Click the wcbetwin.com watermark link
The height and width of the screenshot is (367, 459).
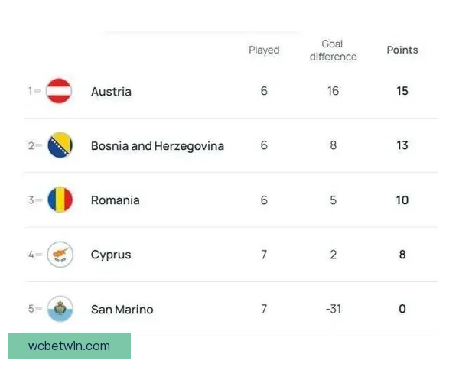coord(70,346)
